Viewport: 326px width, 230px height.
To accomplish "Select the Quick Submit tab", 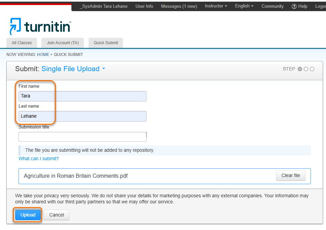I will tap(106, 43).
